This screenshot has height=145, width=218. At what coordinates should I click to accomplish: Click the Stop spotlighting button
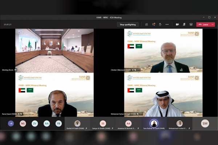pyautogui.click(x=128, y=25)
